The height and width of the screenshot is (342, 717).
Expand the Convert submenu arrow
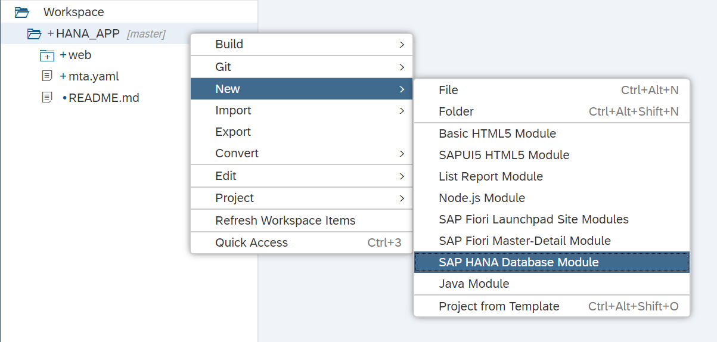pos(402,154)
